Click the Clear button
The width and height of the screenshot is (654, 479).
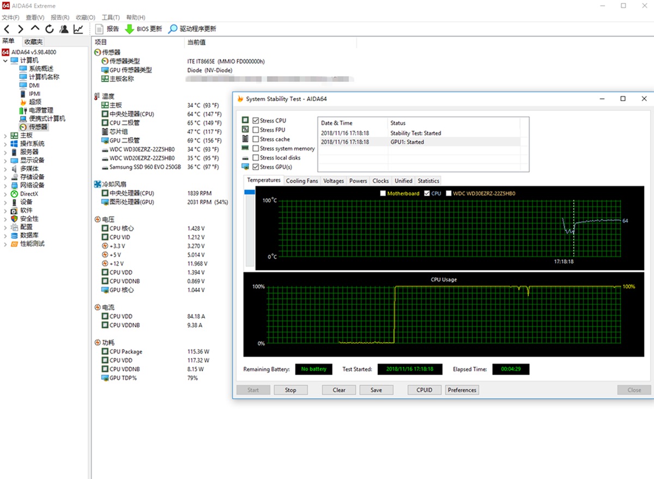point(339,390)
